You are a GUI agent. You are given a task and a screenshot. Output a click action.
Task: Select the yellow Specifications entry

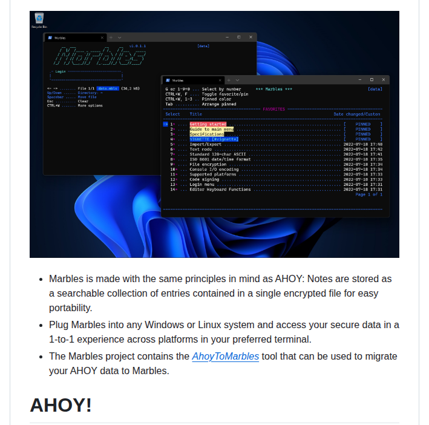[x=206, y=134]
